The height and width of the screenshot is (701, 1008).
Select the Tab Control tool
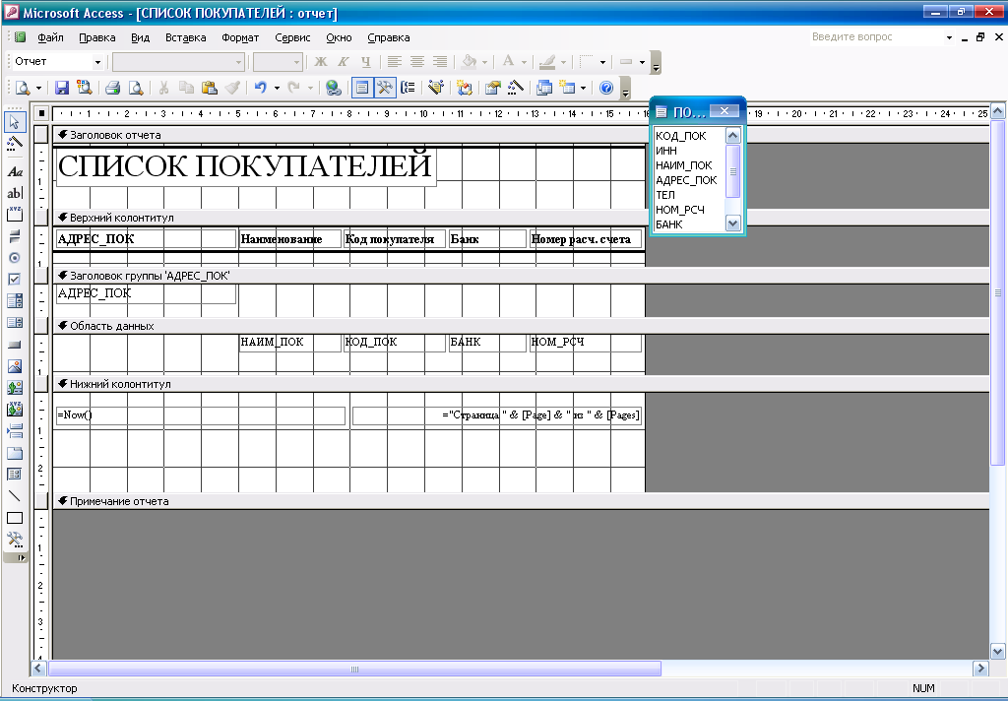coord(14,453)
